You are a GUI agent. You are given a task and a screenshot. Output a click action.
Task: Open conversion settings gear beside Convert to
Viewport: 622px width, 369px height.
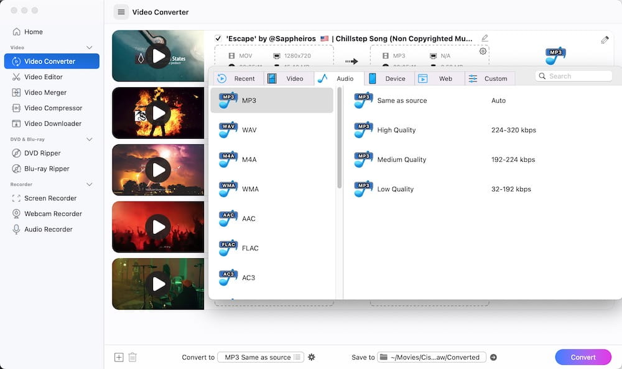tap(312, 357)
